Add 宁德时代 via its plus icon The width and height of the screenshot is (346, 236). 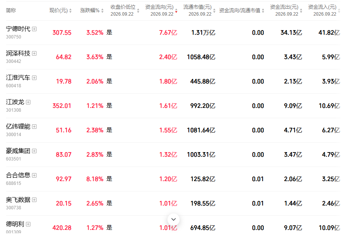(x=34, y=29)
